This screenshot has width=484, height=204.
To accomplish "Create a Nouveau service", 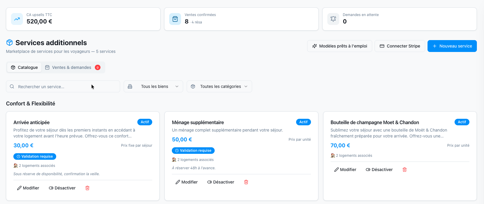I will pyautogui.click(x=452, y=46).
